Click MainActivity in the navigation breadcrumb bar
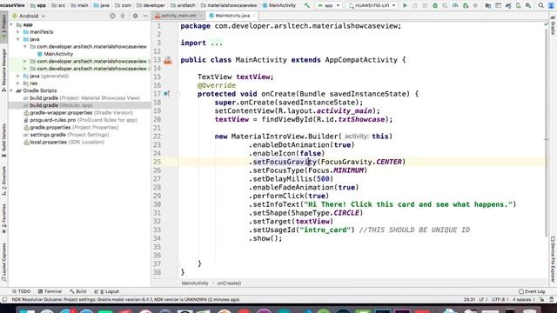Screen dimensions: 557x313 click(x=278, y=5)
